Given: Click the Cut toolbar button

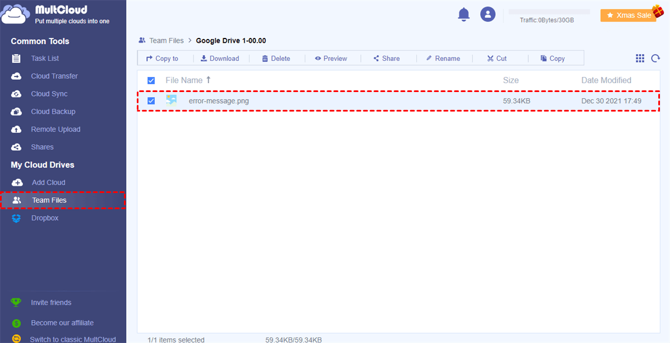Looking at the screenshot, I should tap(497, 59).
